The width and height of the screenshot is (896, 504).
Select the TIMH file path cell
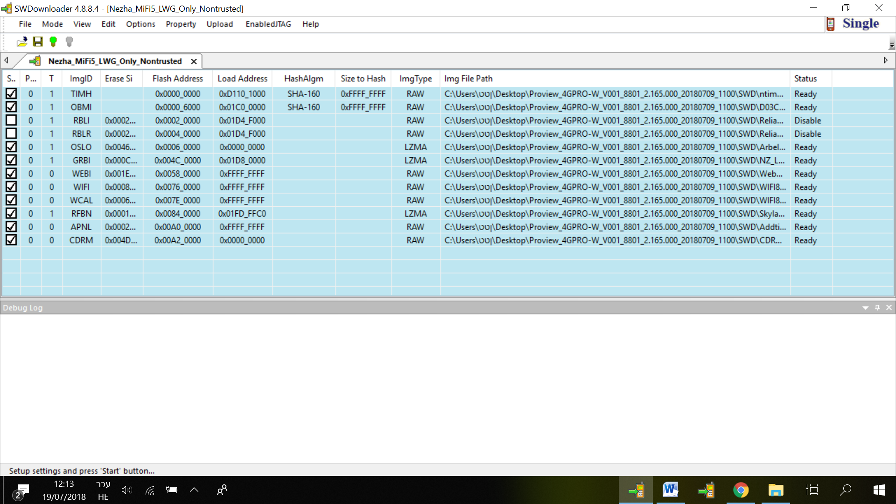click(x=615, y=94)
